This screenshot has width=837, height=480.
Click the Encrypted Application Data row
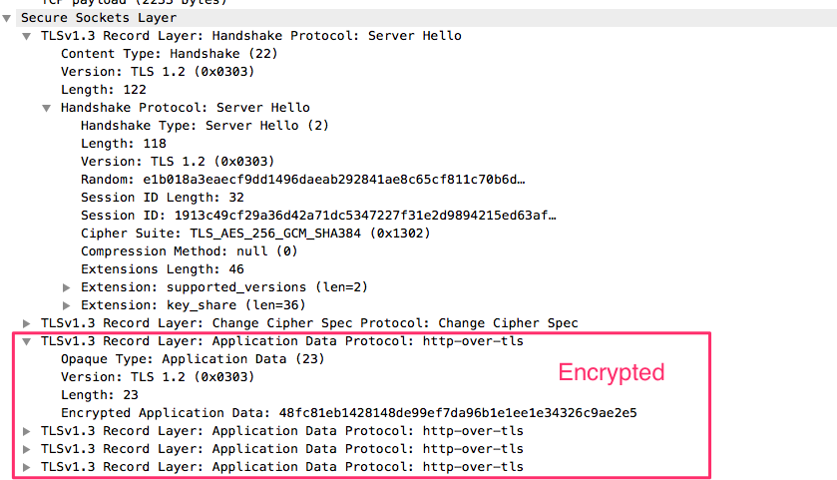click(x=348, y=413)
